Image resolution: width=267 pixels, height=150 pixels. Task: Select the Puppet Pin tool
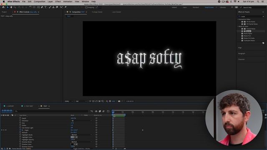click(x=65, y=7)
